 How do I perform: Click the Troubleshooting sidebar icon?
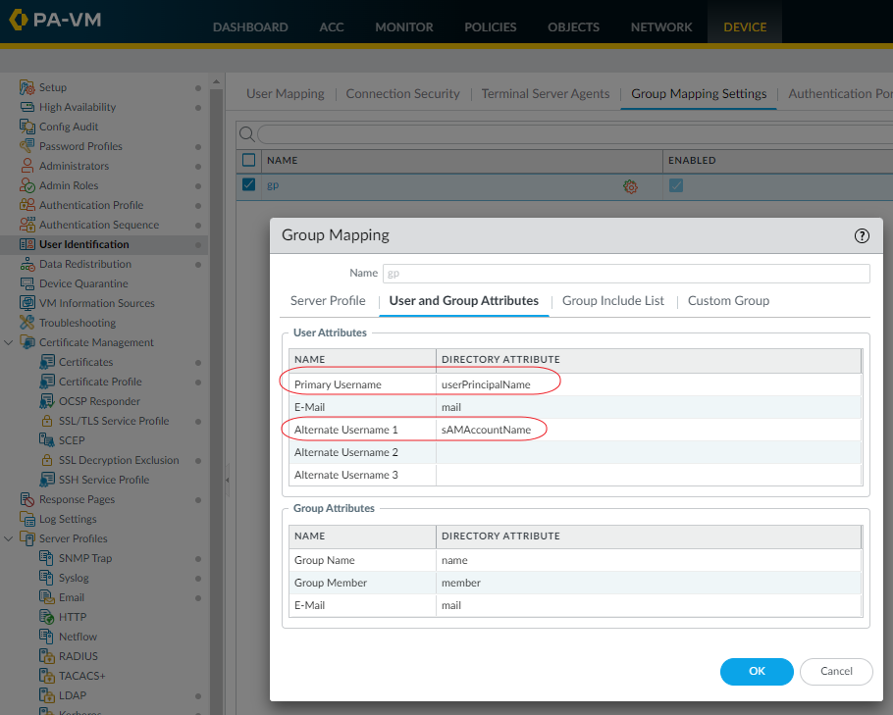27,323
